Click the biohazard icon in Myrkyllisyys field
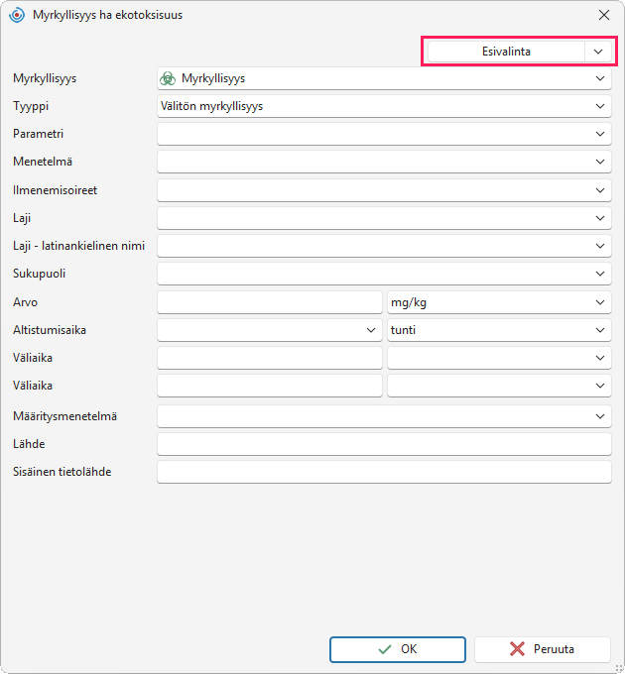Screen dimensions: 625x674 pyautogui.click(x=168, y=78)
